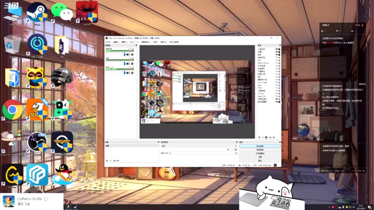Open the Edit menu in OBS
374x210 pixels.
pos(116,42)
